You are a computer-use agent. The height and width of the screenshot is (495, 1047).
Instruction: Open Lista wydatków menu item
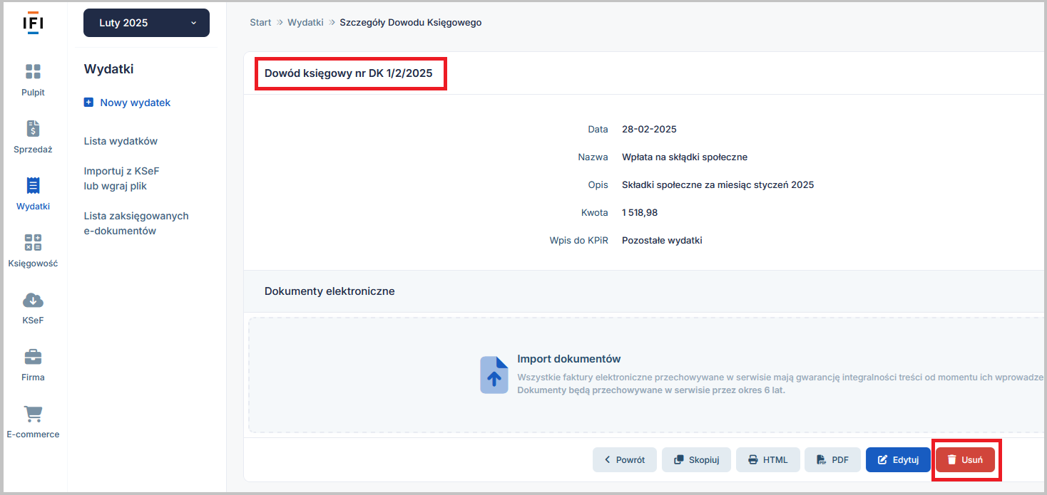pos(121,141)
